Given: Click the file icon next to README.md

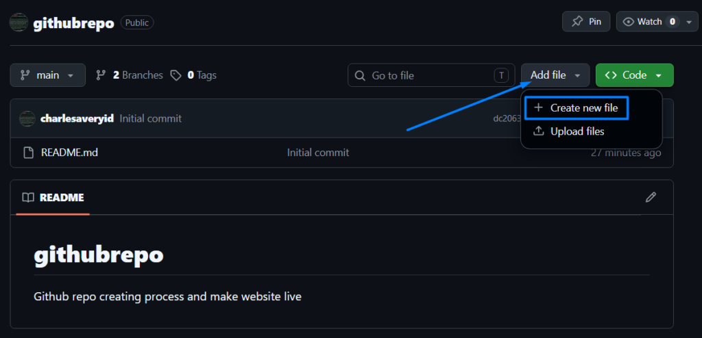Looking at the screenshot, I should coord(28,153).
